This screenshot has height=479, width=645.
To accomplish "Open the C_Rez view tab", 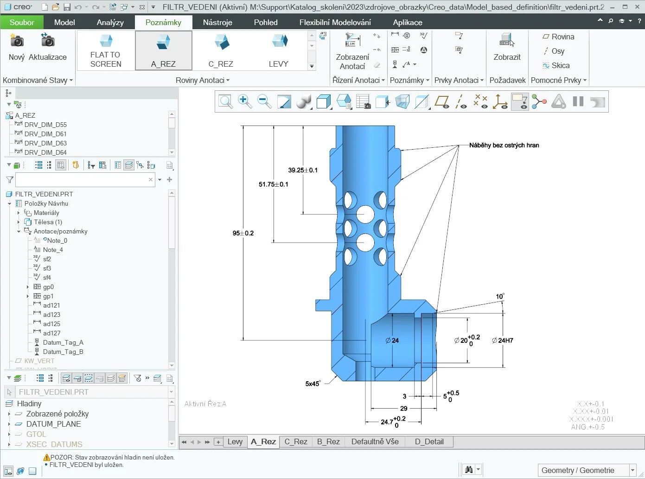I will 295,441.
